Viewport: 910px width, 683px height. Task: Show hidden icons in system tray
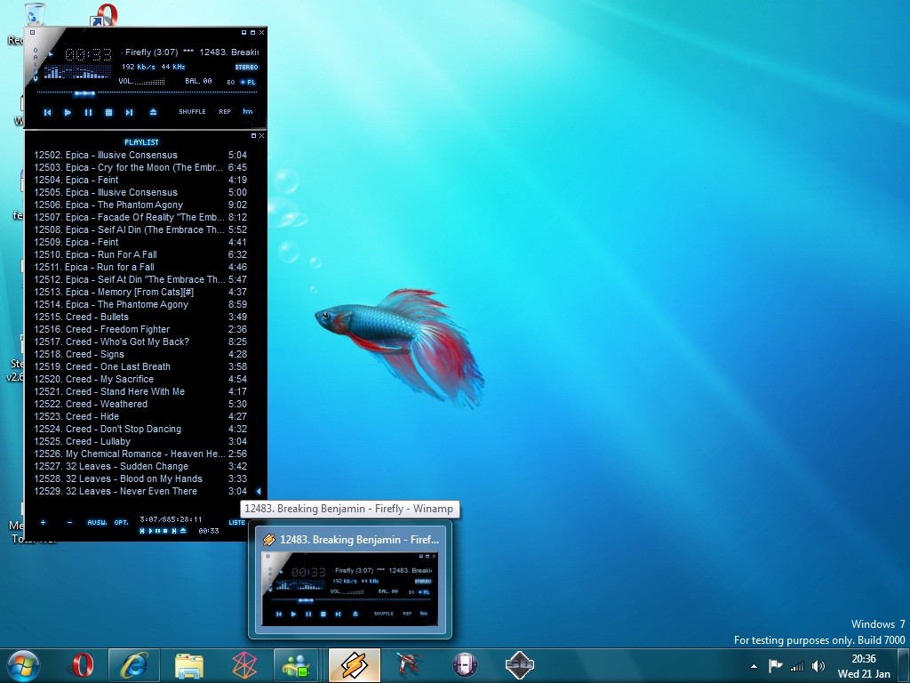click(x=754, y=666)
